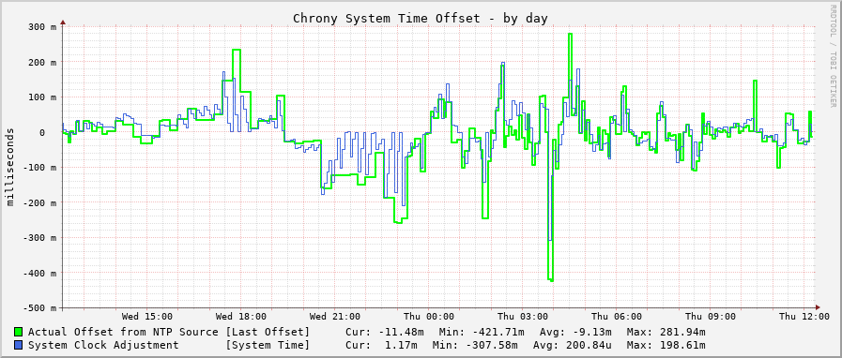Click the 'Thu 06:00' time axis label

click(617, 317)
